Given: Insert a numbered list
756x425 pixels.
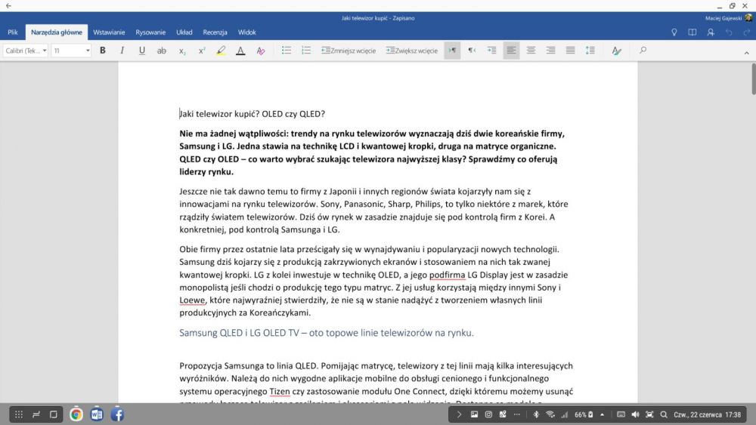Looking at the screenshot, I should [x=306, y=50].
